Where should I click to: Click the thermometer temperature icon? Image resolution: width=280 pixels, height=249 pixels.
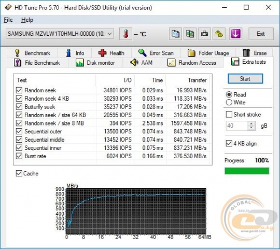125,34
